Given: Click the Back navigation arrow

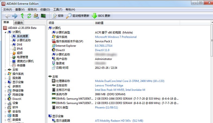Looking at the screenshot, I should click(x=8, y=16).
